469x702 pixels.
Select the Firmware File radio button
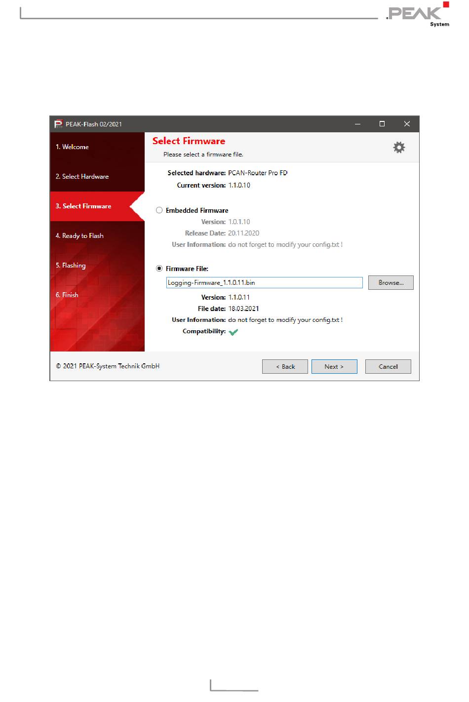[159, 269]
